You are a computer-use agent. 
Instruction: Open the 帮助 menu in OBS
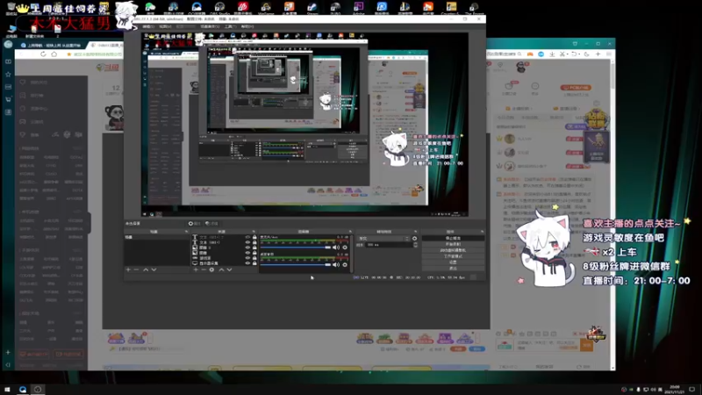(x=247, y=26)
